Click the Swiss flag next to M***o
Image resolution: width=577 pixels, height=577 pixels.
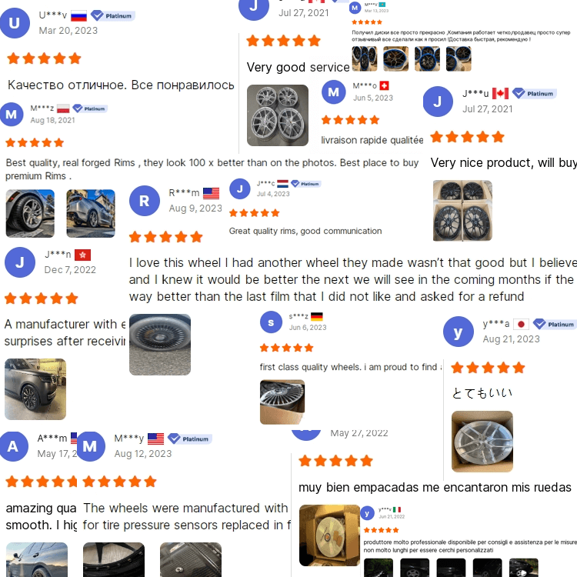(x=384, y=85)
